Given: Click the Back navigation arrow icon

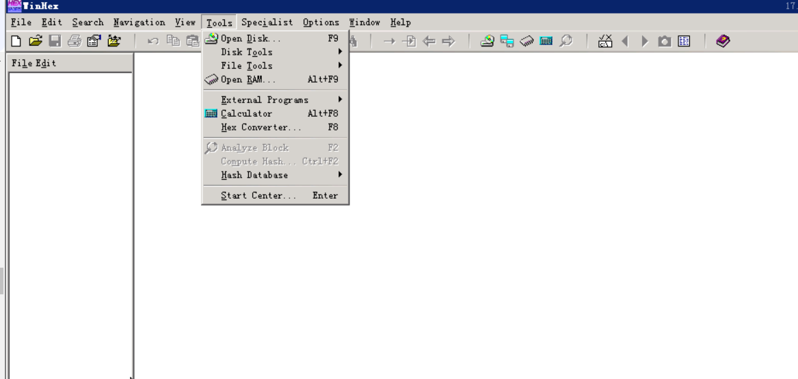Looking at the screenshot, I should [429, 41].
